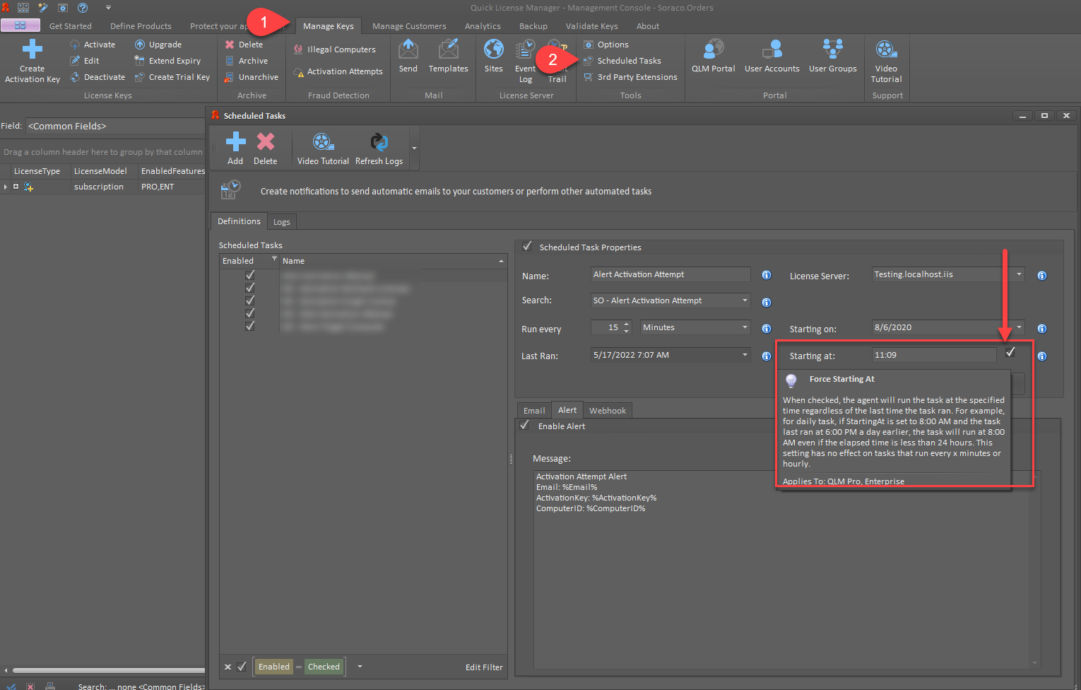Screen dimensions: 1081x690
Task: Switch to the Logs tab
Action: tap(281, 222)
